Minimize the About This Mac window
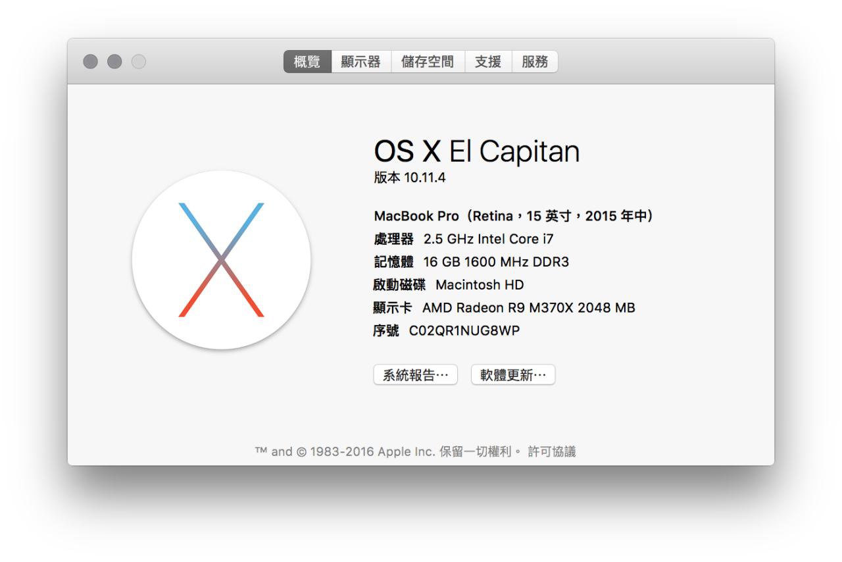The image size is (842, 562). pyautogui.click(x=114, y=62)
